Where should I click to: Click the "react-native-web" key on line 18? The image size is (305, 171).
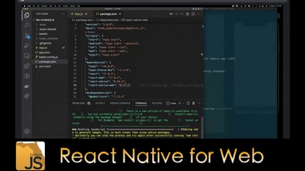click(102, 85)
